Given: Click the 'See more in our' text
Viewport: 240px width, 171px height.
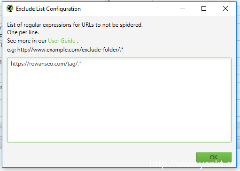Looking at the screenshot, I should [x=27, y=41].
